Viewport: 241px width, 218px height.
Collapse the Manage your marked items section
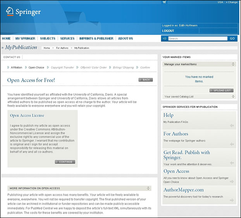click(x=233, y=64)
